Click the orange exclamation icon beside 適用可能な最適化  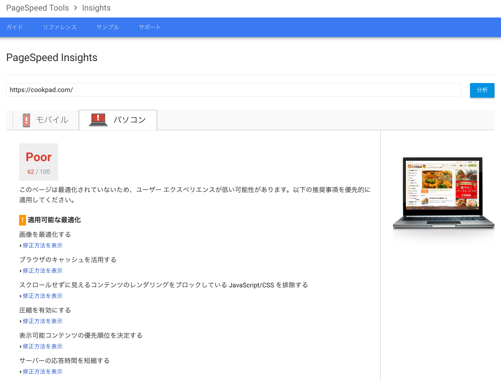(x=22, y=220)
